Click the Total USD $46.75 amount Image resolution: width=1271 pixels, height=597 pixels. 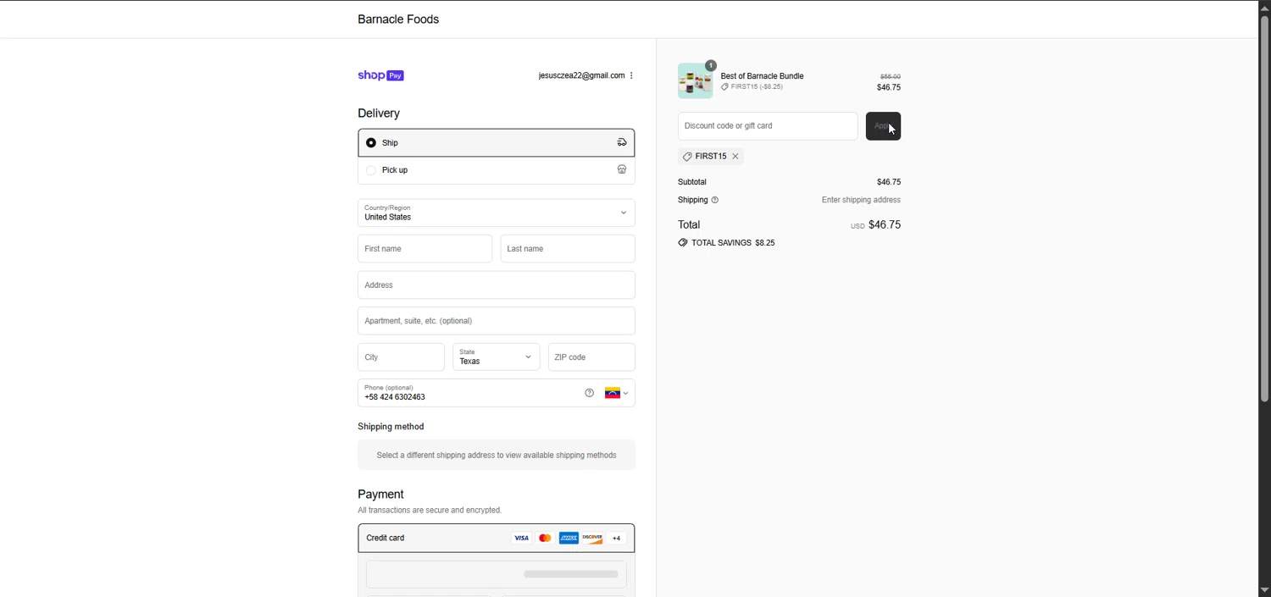click(875, 224)
